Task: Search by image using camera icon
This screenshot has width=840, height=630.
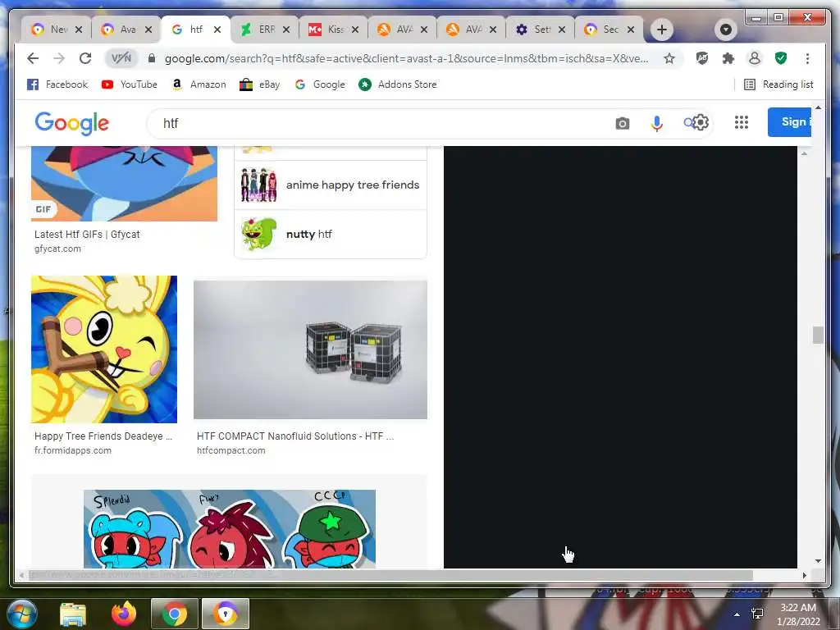Action: click(623, 124)
